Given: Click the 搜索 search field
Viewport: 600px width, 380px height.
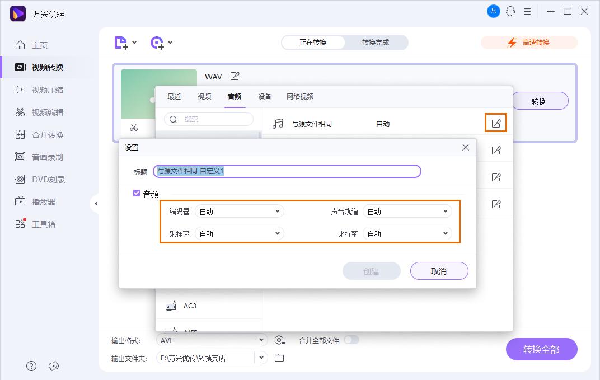Looking at the screenshot, I should pyautogui.click(x=209, y=119).
